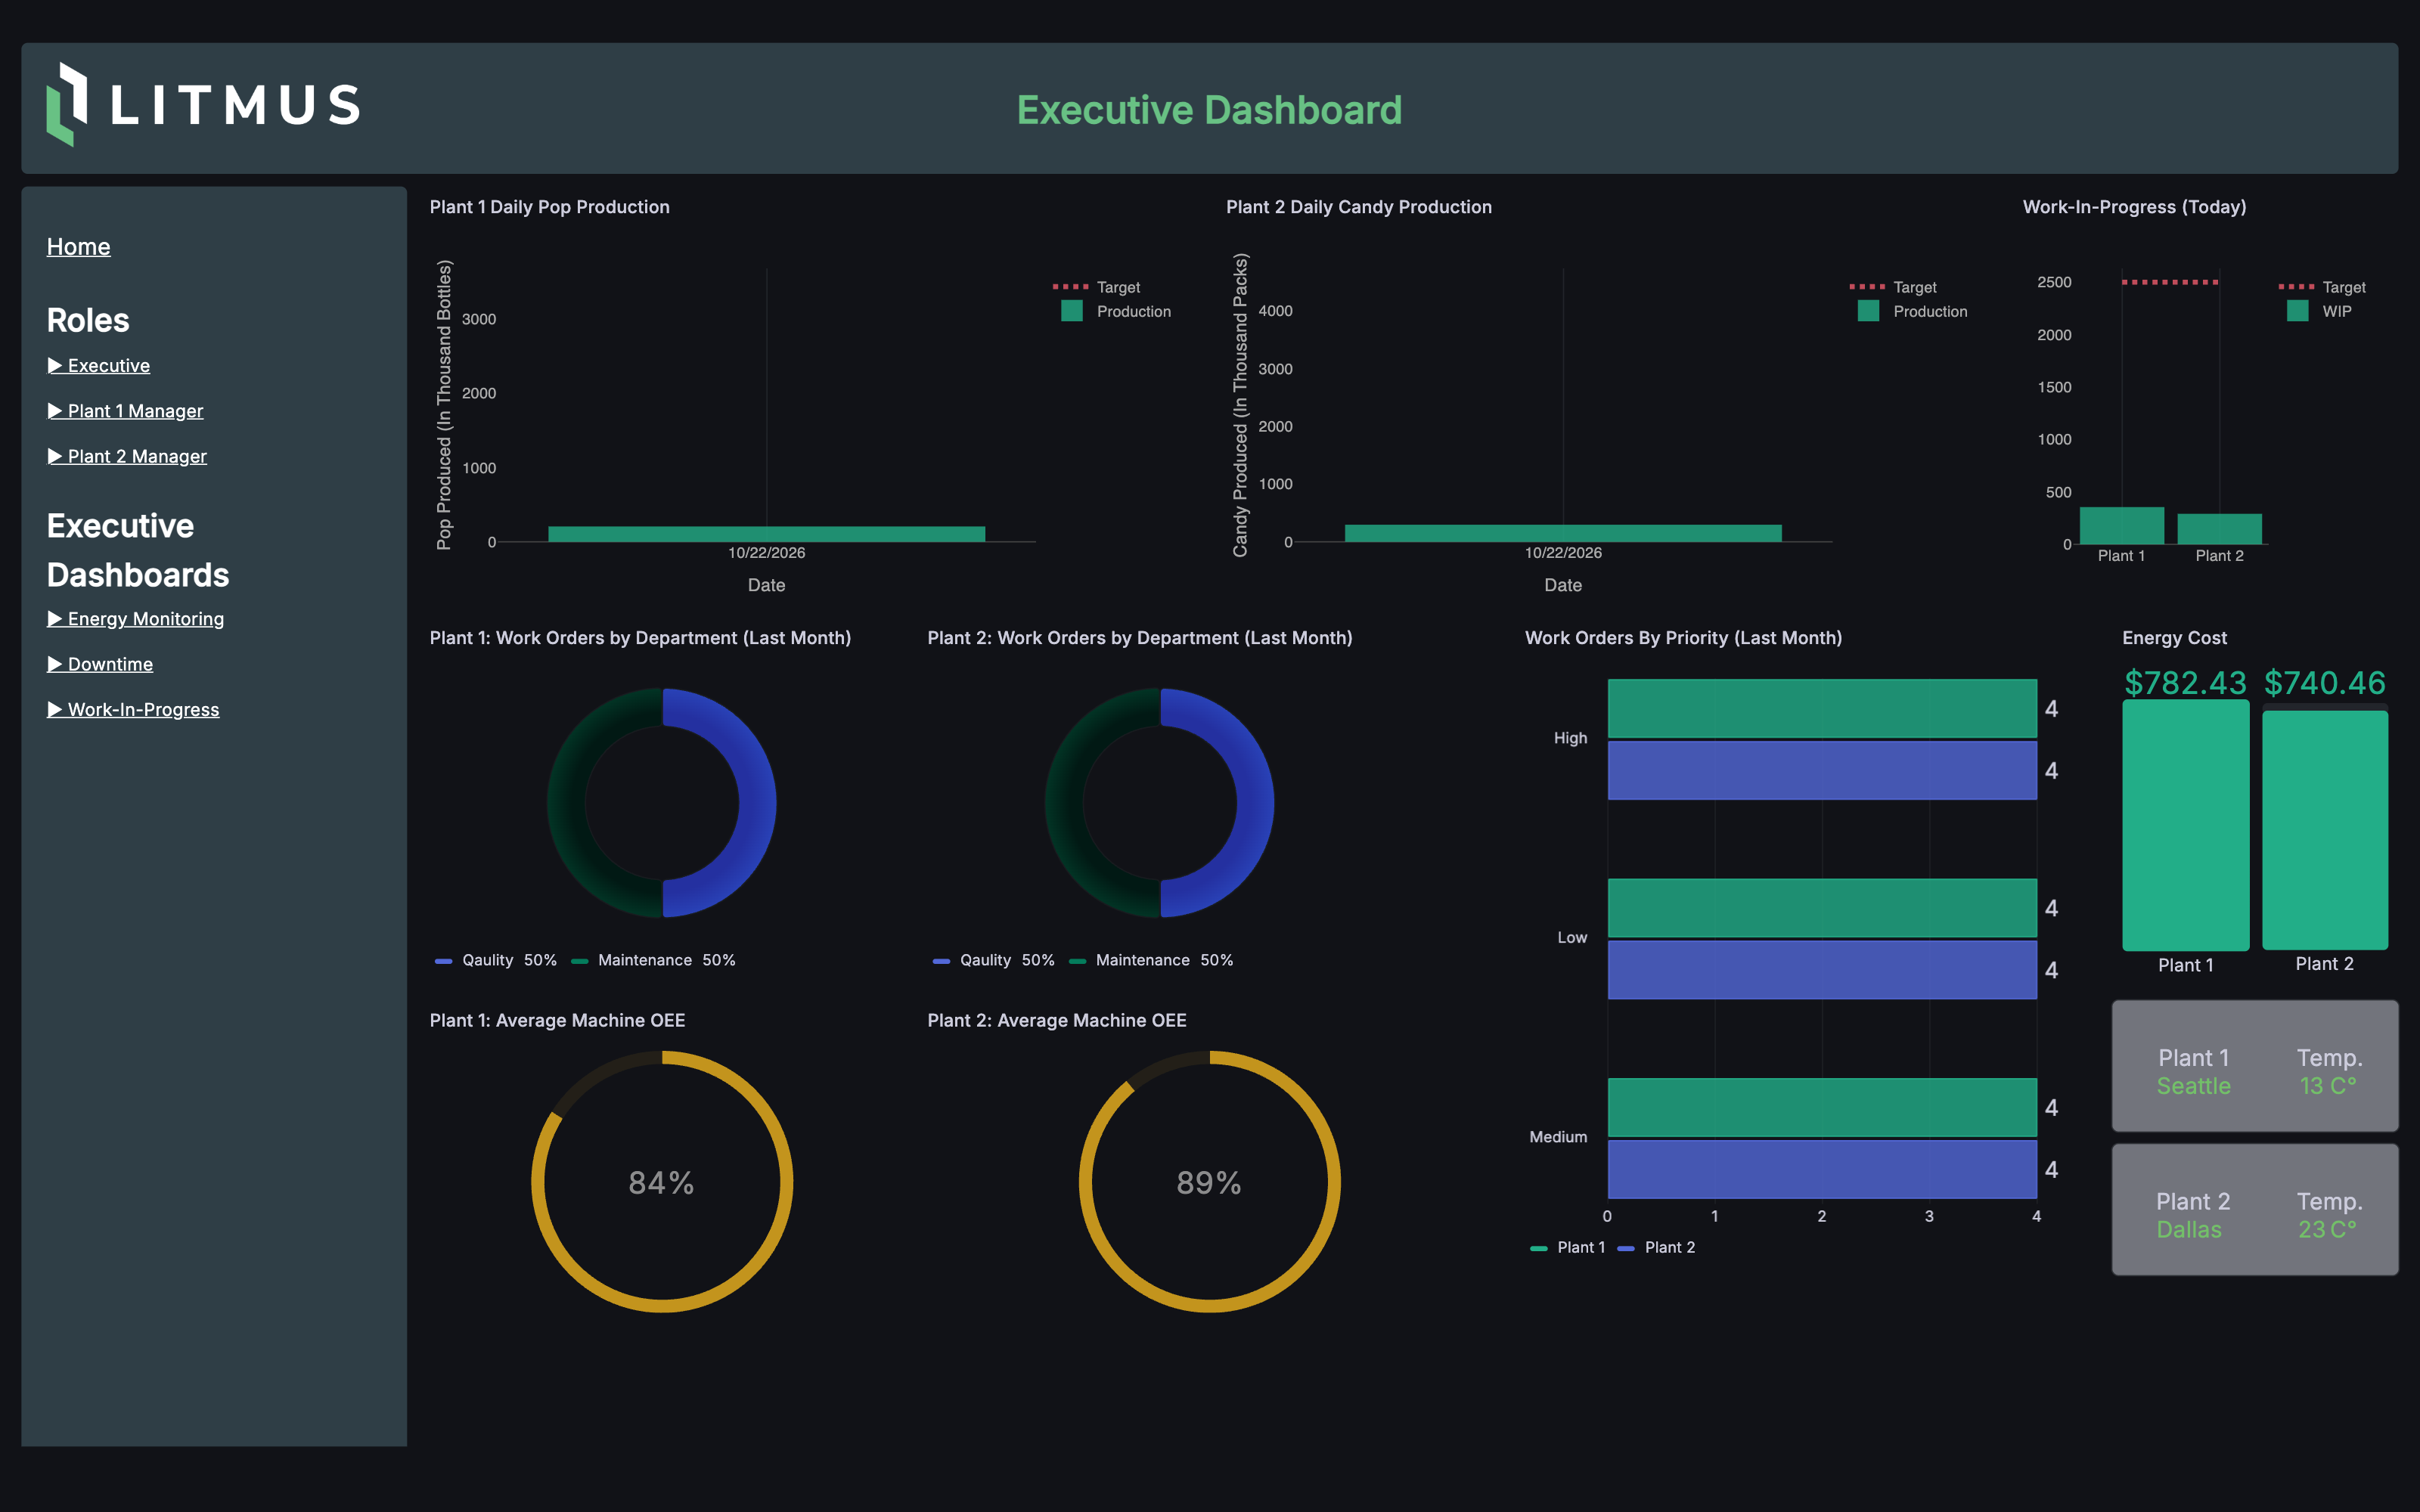This screenshot has width=2420, height=1512.
Task: Click Plant 2 OEE gauge showing 89%
Action: click(x=1209, y=1182)
